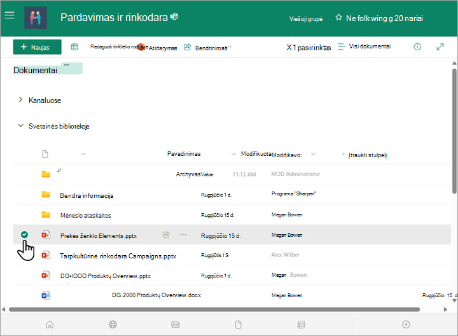Click the vertical scrollbar thumb
458x336 pixels.
454,131
